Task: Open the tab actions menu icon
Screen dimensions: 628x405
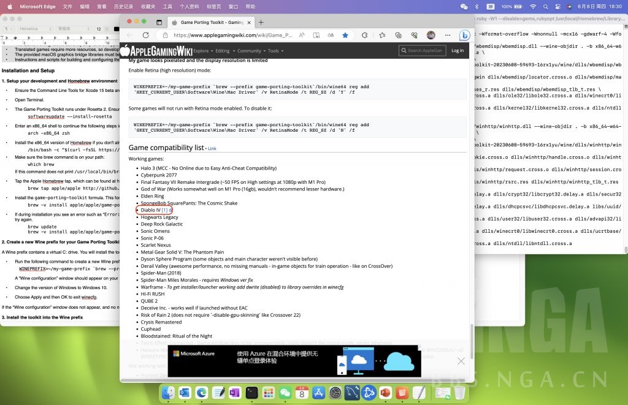Action: (159, 22)
